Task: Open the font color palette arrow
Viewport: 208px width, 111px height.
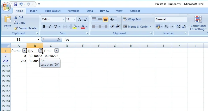Action: coord(87,27)
